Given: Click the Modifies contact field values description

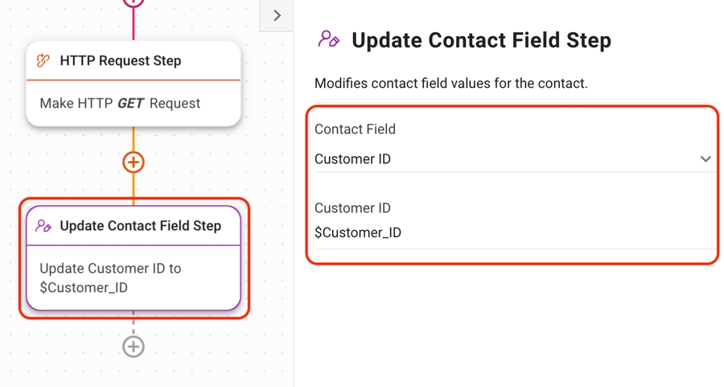Looking at the screenshot, I should click(x=450, y=84).
